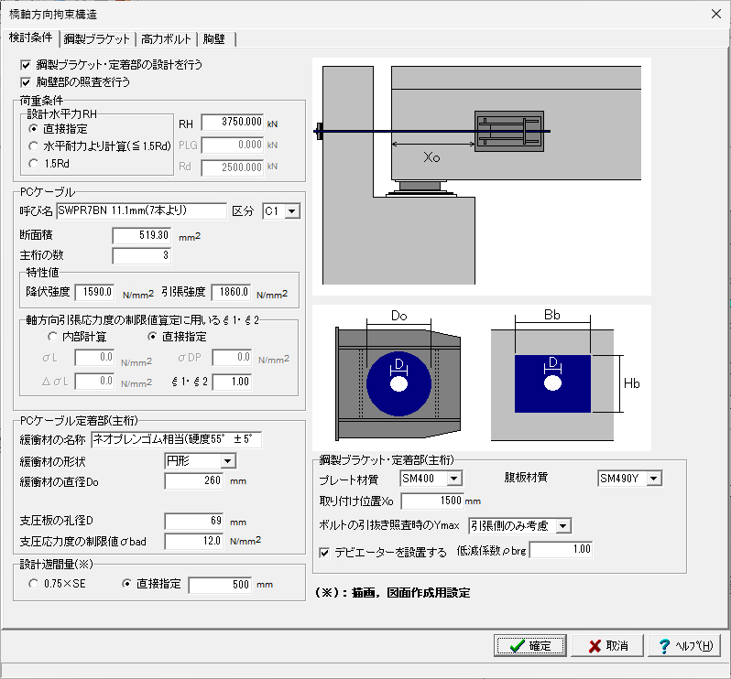Click the 確定 confirm button
The height and width of the screenshot is (679, 731).
(530, 646)
